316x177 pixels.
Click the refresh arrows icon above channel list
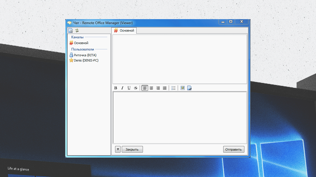tap(77, 30)
